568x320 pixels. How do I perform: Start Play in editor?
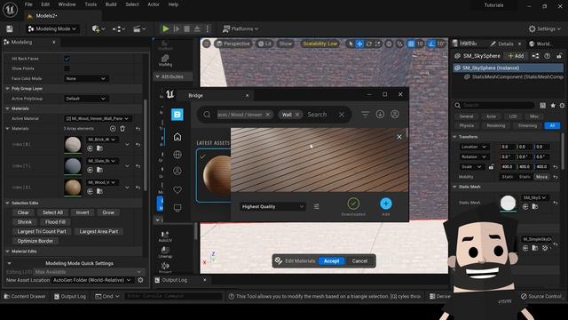click(166, 28)
